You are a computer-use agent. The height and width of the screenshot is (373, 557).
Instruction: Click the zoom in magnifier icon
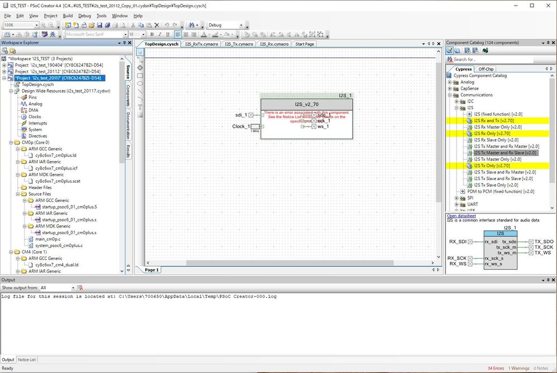[44, 25]
